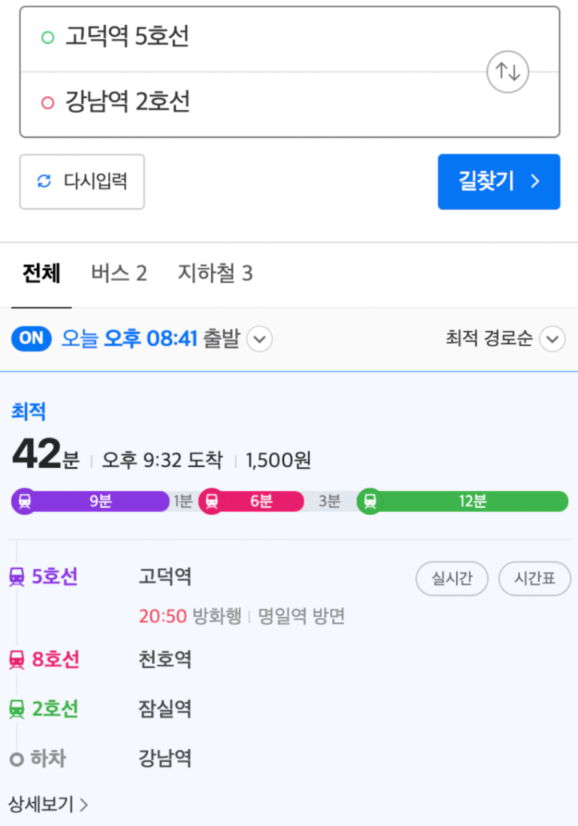Switch to the 버스 2 tab

tap(119, 273)
